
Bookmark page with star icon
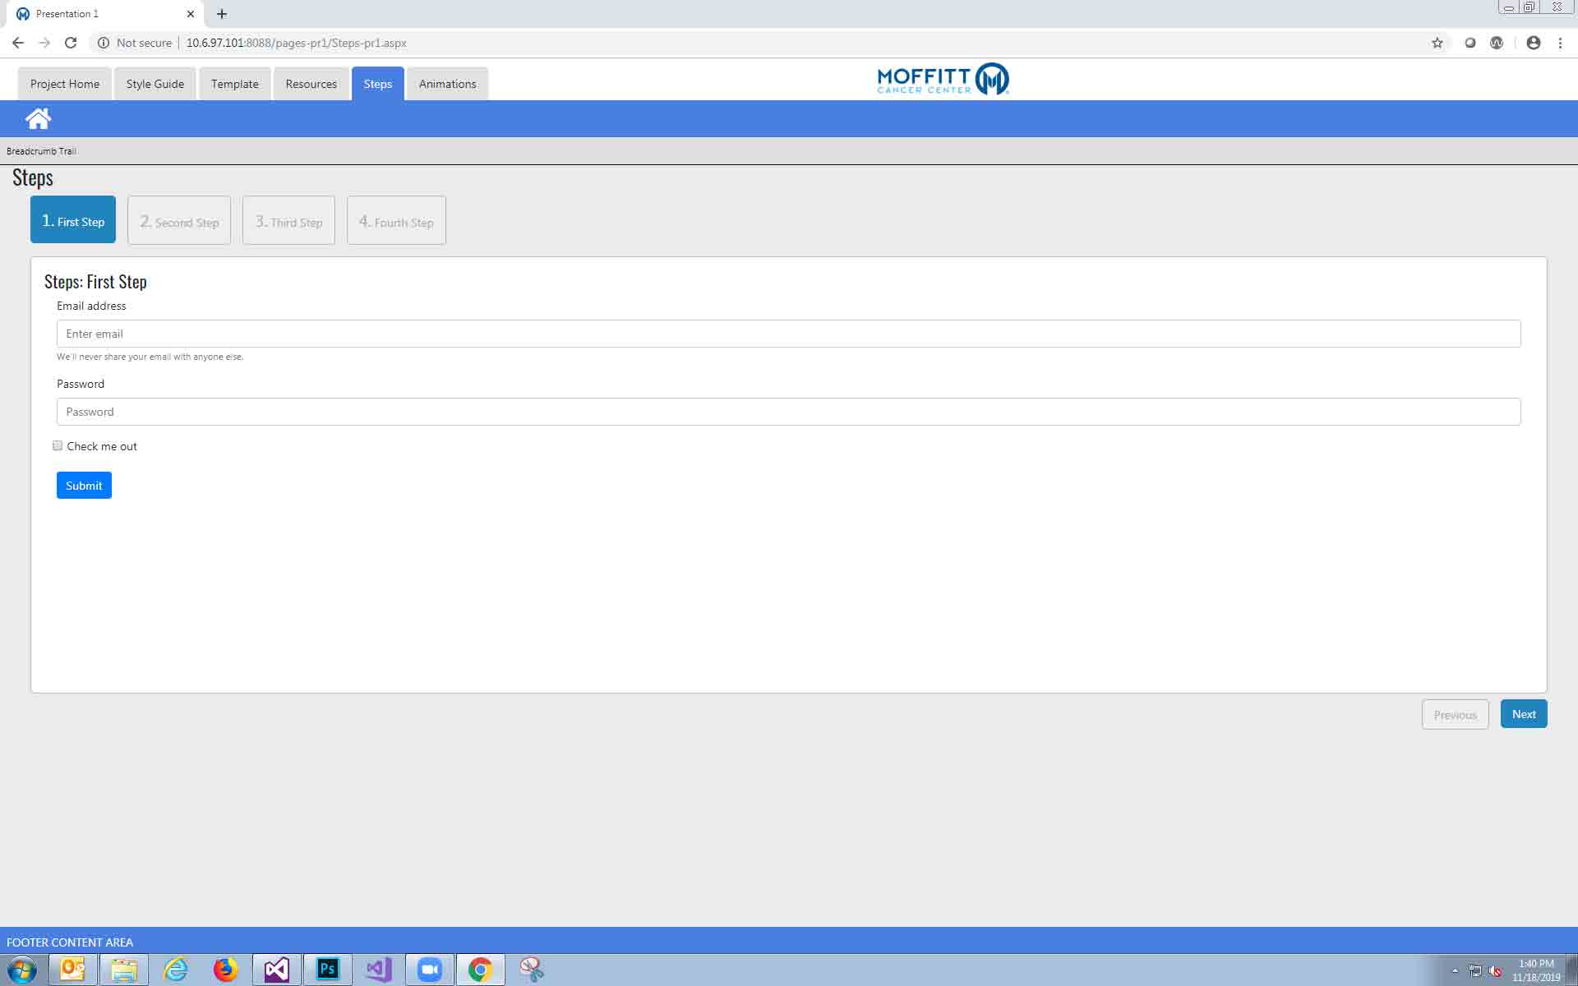point(1437,43)
